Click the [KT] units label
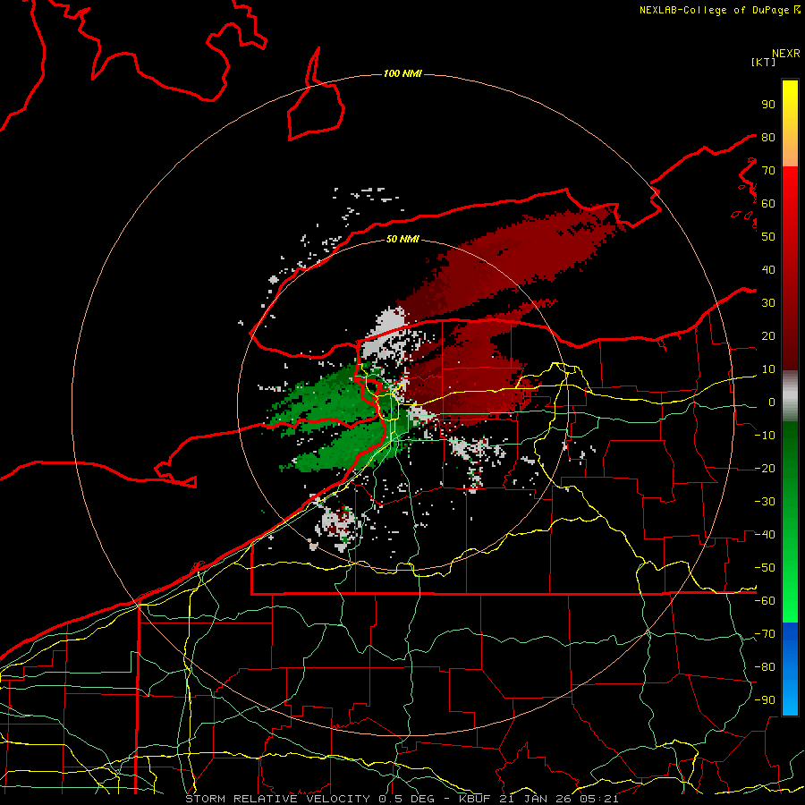Viewport: 805px width, 805px height. (x=764, y=62)
